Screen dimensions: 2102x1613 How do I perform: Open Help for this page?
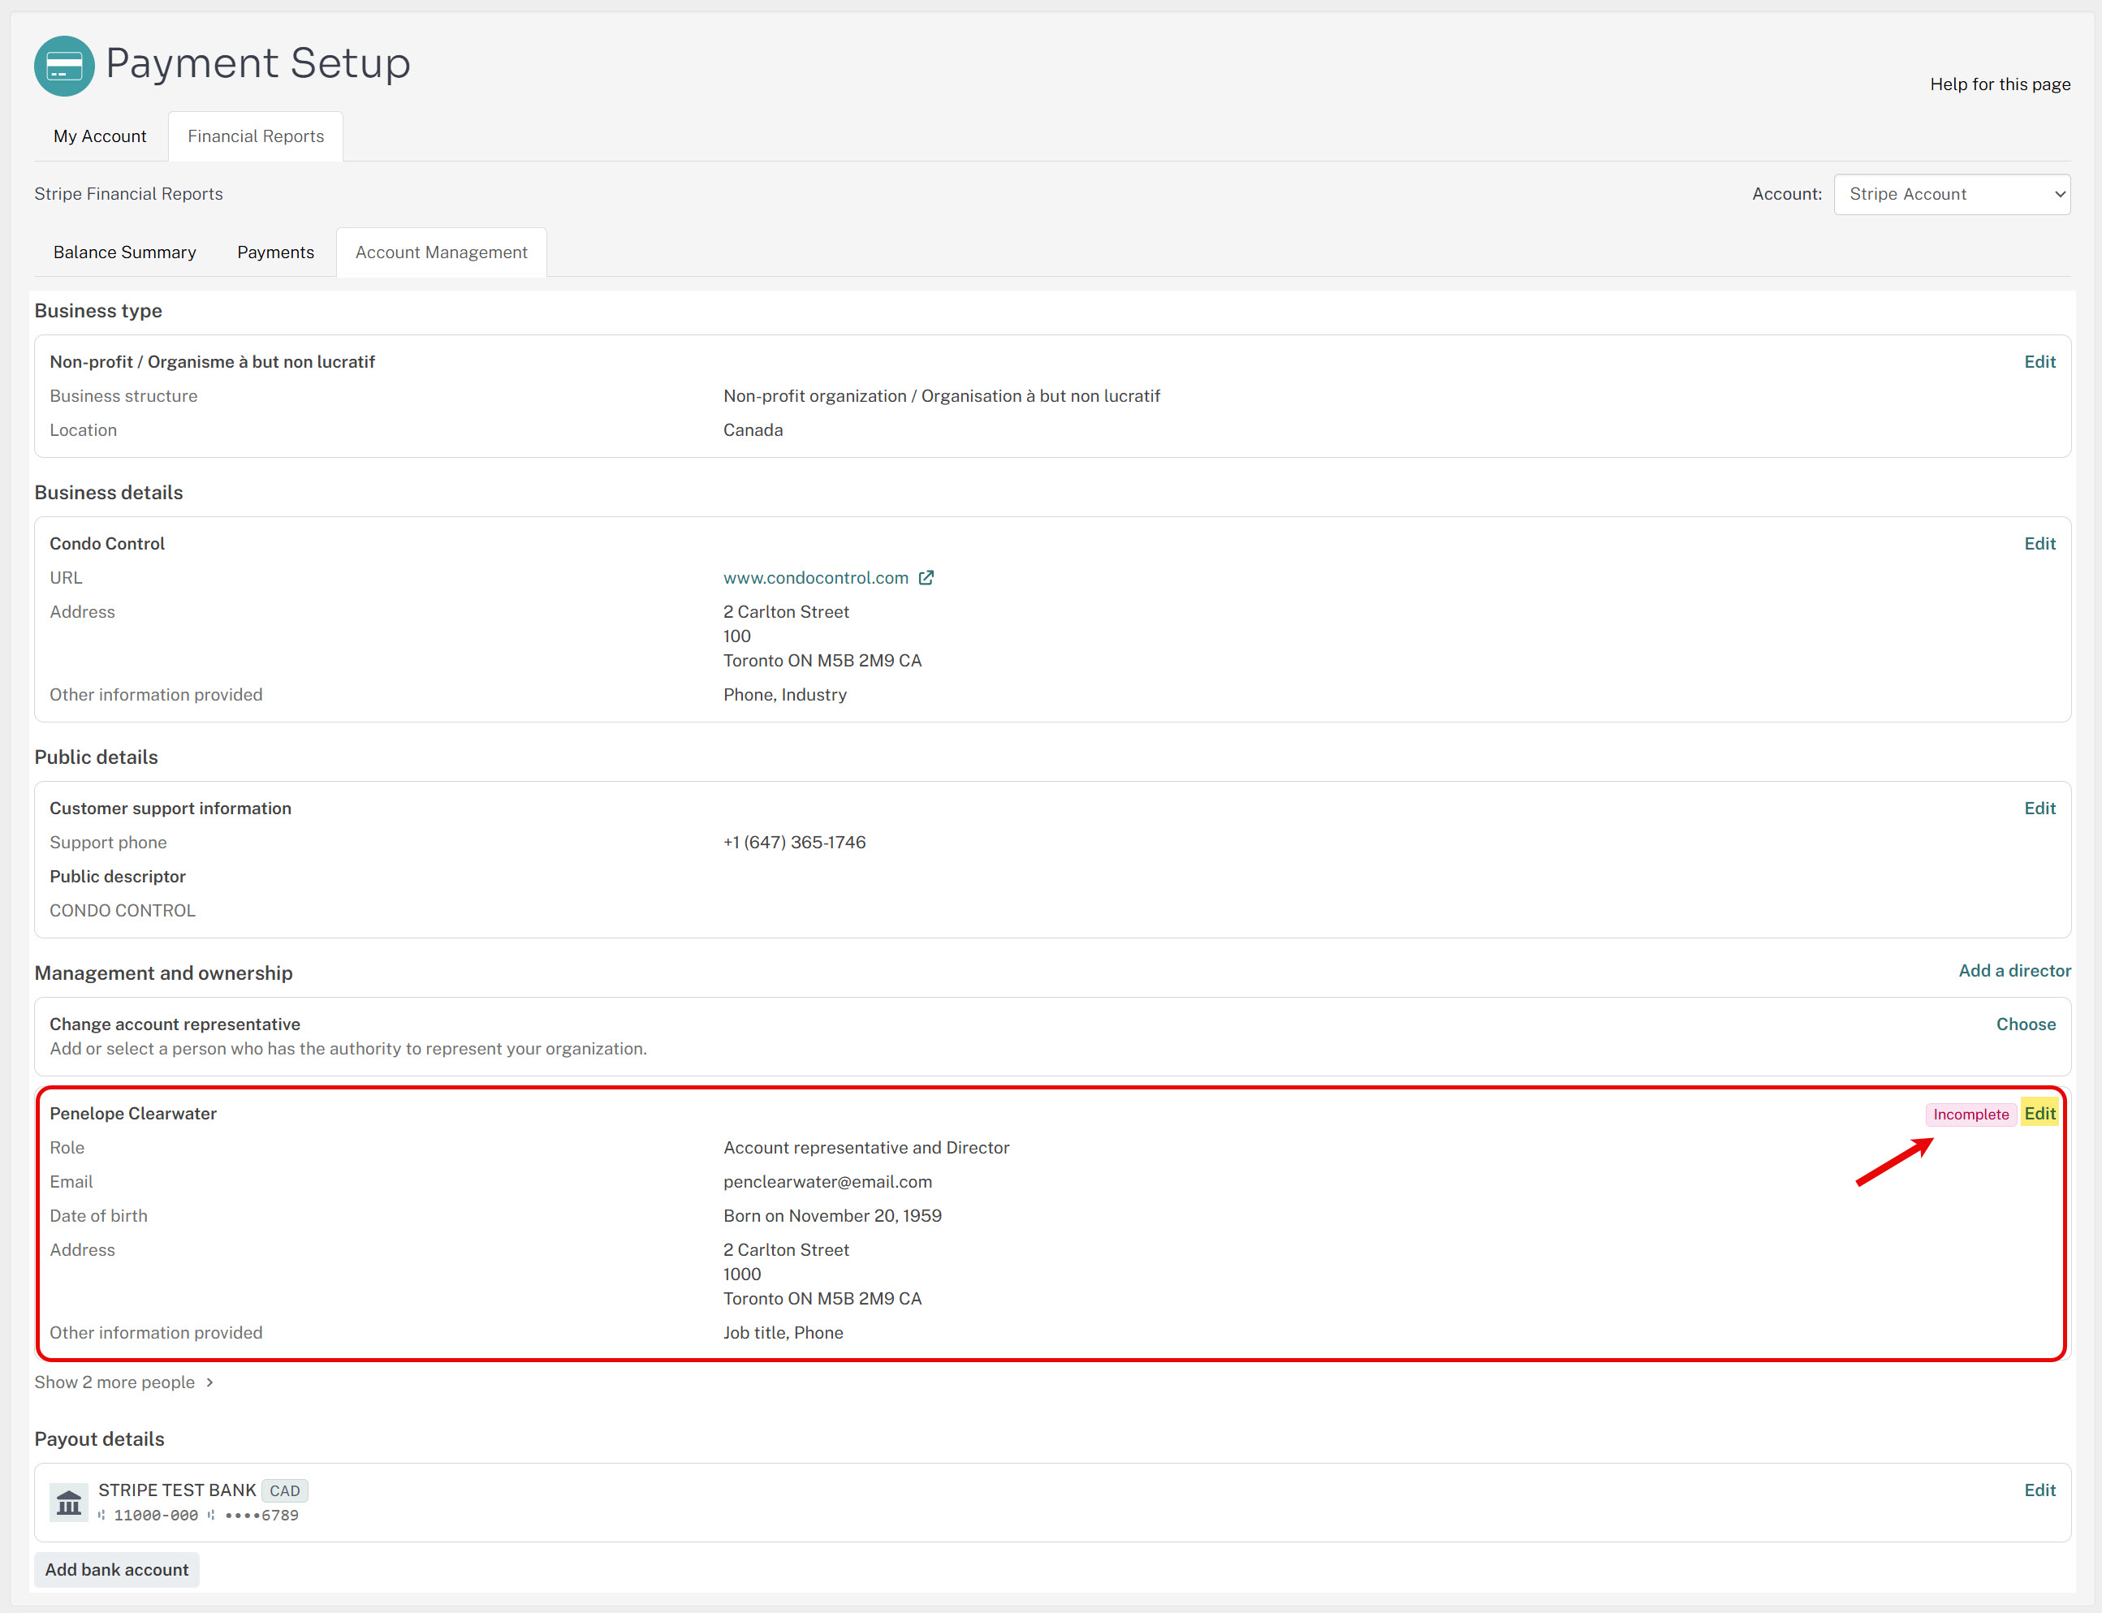pyautogui.click(x=2001, y=84)
